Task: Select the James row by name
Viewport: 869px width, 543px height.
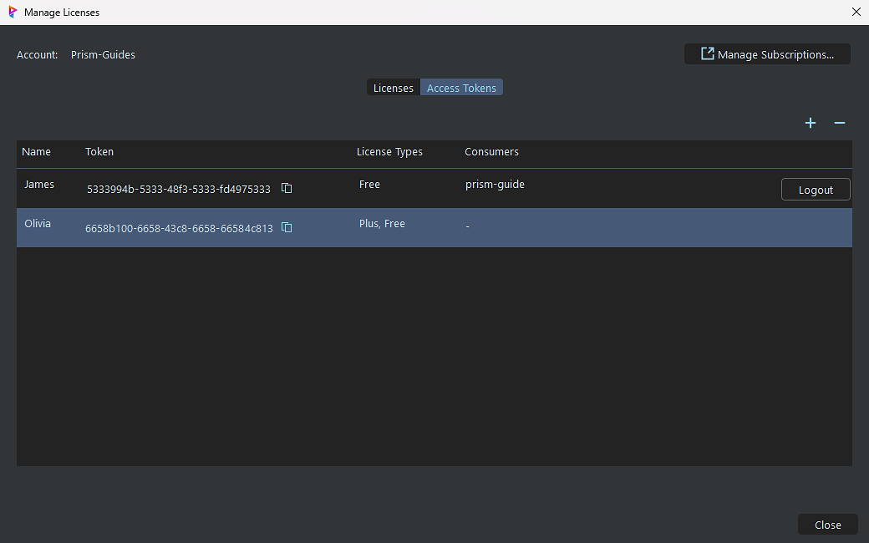Action: 39,185
